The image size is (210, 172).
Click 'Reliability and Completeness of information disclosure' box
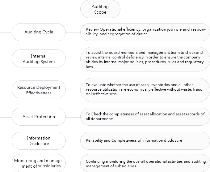point(145,141)
